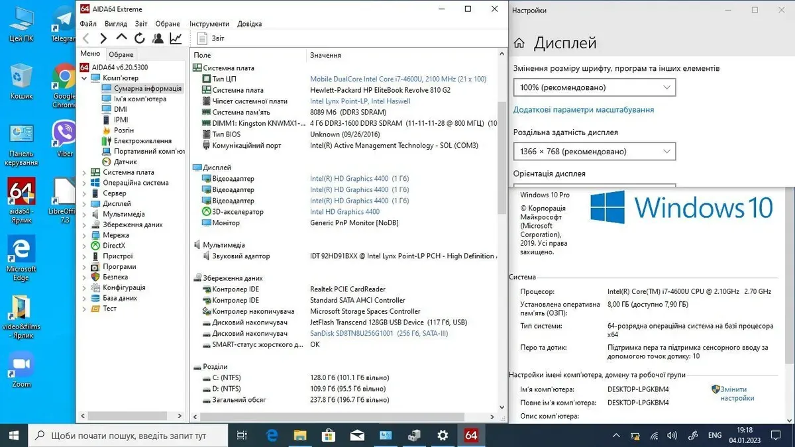This screenshot has height=447, width=795.
Task: Click the Windows search box in the taskbar
Action: (x=129, y=436)
